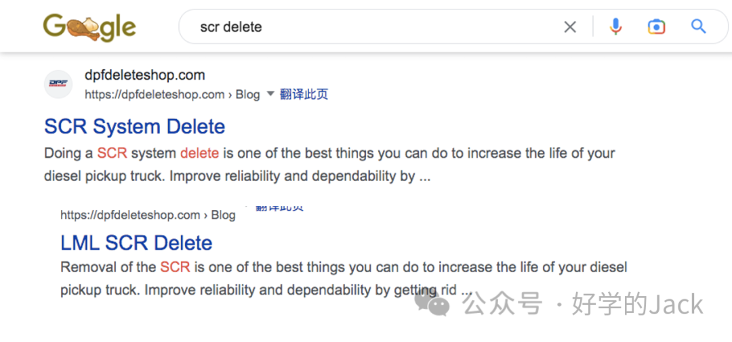The height and width of the screenshot is (342, 732).
Task: Click the red "SCR" after "Removal of the"
Action: tap(175, 268)
